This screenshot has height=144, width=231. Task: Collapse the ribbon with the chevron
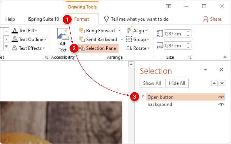(x=225, y=57)
